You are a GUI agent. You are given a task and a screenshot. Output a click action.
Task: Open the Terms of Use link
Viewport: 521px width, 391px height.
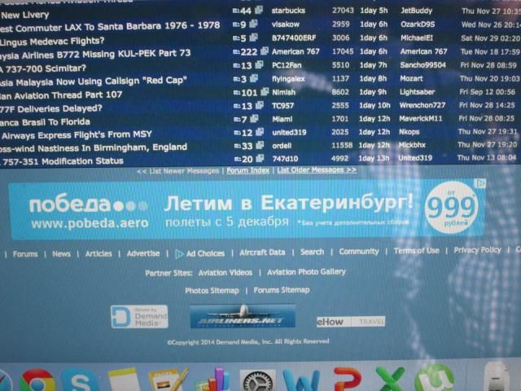(416, 251)
